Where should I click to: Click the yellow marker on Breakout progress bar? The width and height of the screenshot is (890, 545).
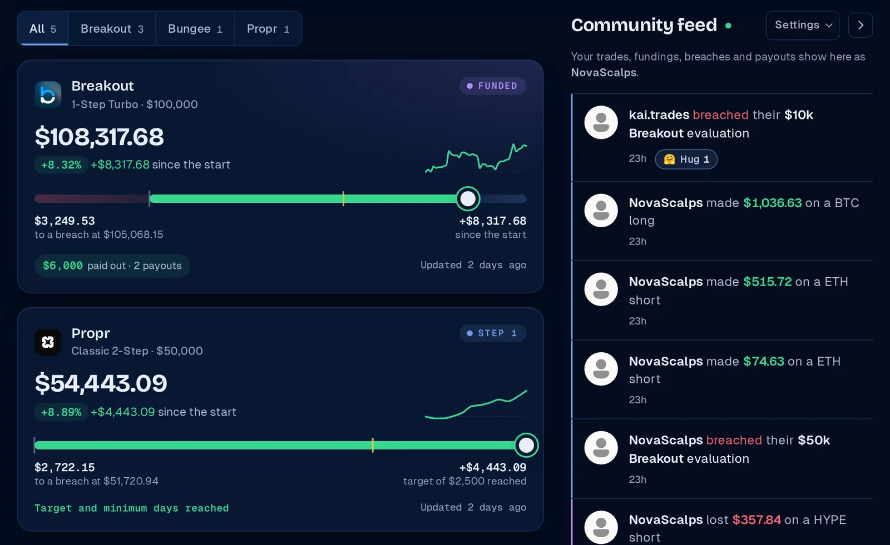pos(343,198)
